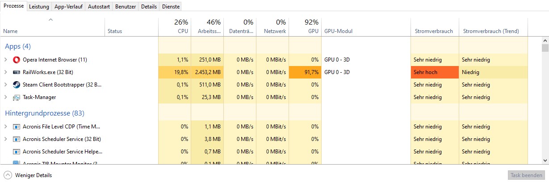Expand the Opera Internet Browser process group

tap(5, 60)
